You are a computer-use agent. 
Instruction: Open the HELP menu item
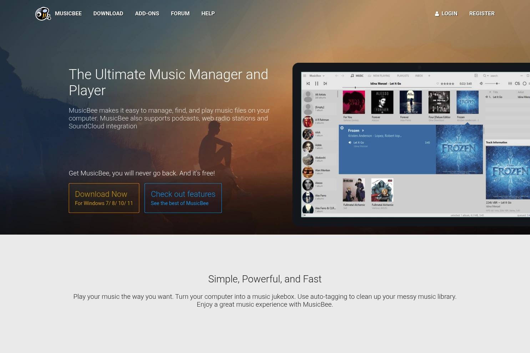(208, 14)
